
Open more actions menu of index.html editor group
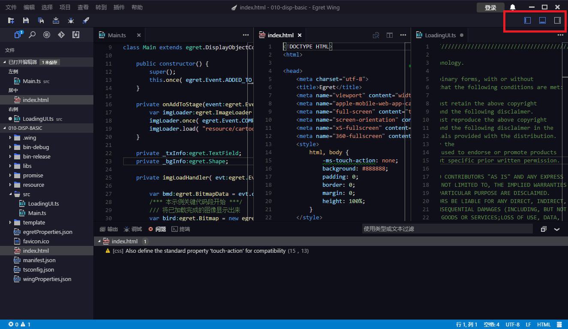403,36
